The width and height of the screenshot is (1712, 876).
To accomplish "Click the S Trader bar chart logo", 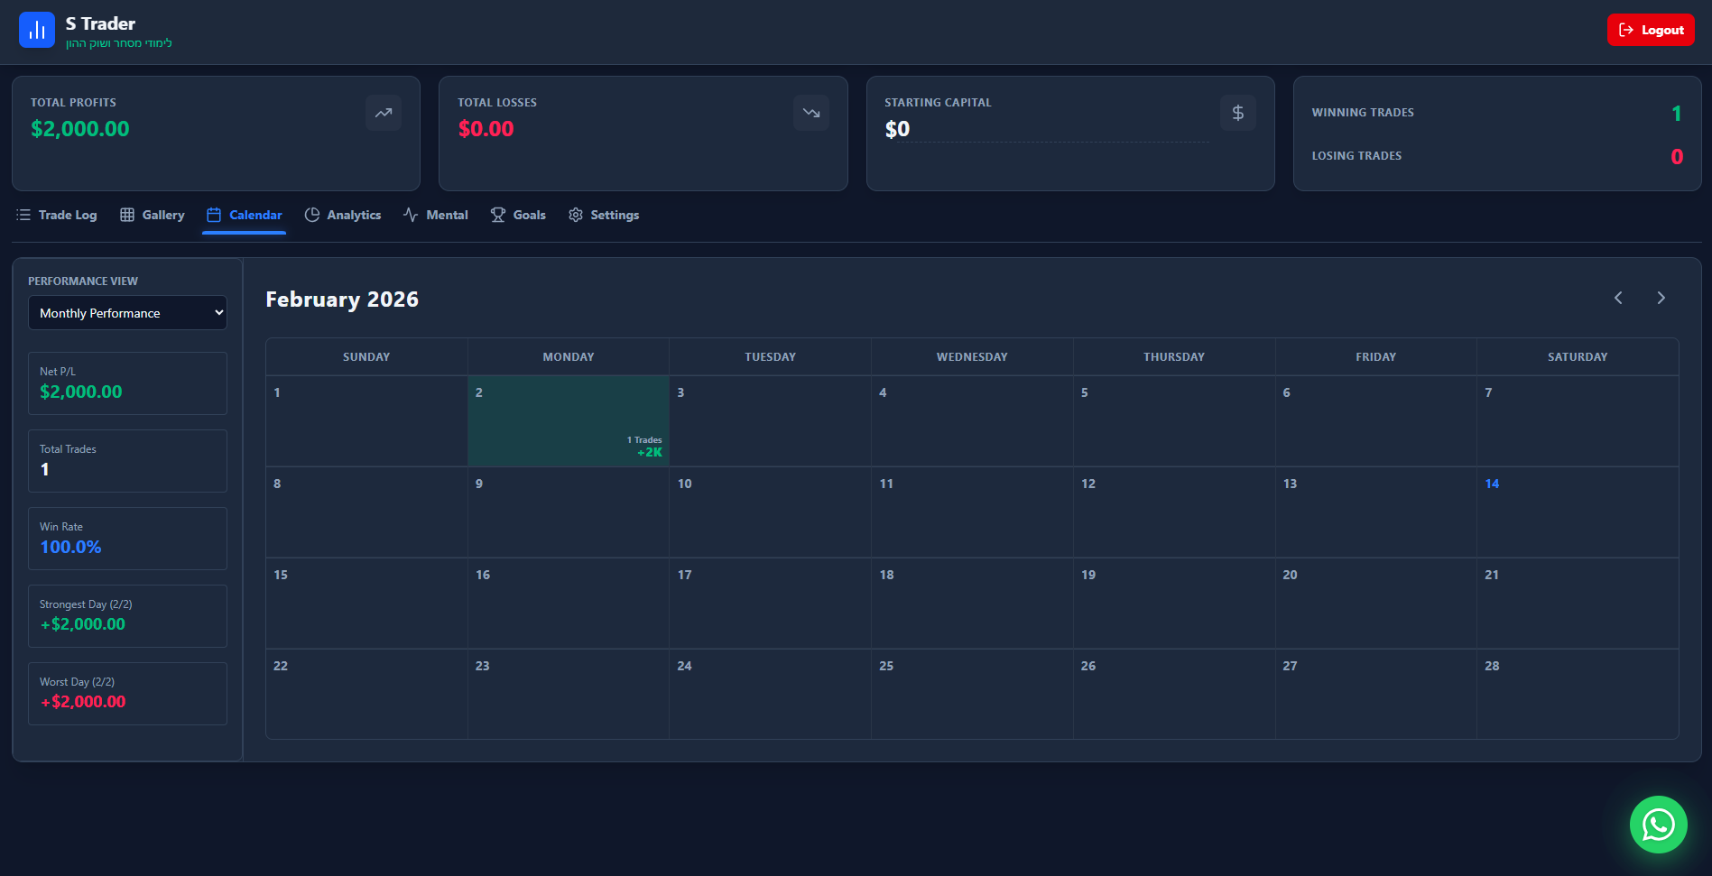I will tap(37, 30).
